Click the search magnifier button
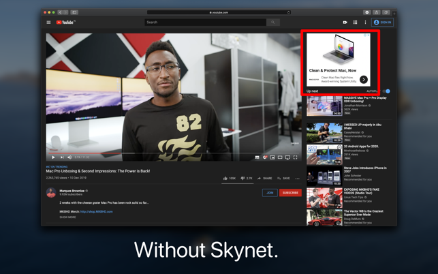The height and width of the screenshot is (274, 438). point(273,22)
